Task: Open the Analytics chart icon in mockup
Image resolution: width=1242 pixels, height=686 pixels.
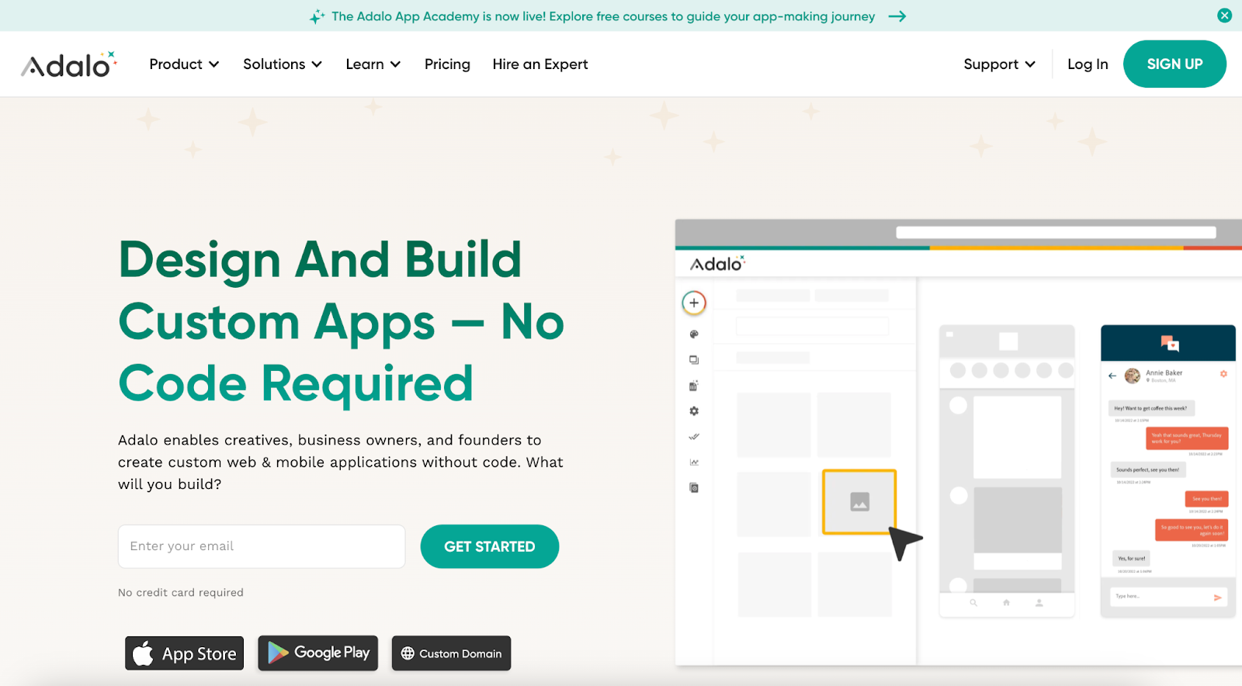Action: click(x=694, y=463)
